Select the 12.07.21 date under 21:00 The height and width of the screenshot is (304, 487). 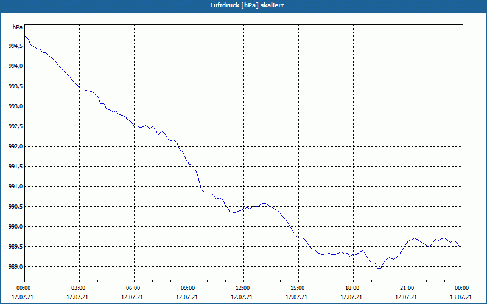pos(406,297)
